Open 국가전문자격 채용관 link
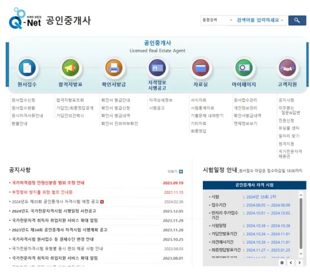The image size is (310, 272). pyautogui.click(x=290, y=154)
